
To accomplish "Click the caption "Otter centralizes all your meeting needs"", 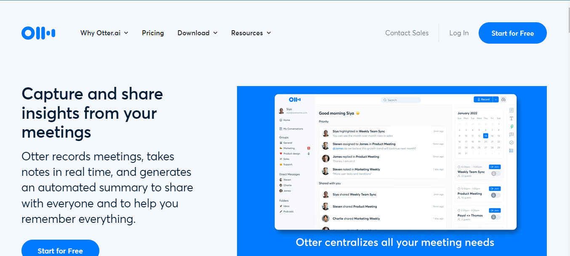I will [x=395, y=242].
